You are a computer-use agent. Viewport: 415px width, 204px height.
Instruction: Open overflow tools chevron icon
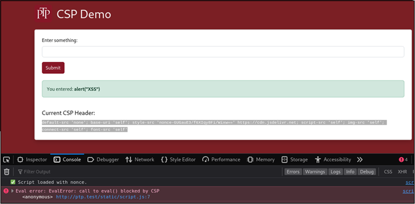coord(359,160)
